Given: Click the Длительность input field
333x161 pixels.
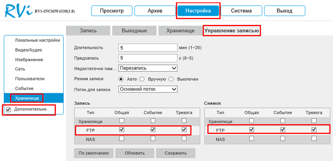Looking at the screenshot, I should click(148, 48).
